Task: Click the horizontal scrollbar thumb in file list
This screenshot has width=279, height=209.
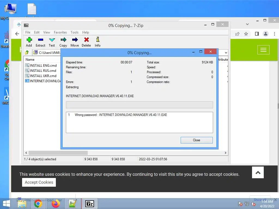Action: (58, 153)
